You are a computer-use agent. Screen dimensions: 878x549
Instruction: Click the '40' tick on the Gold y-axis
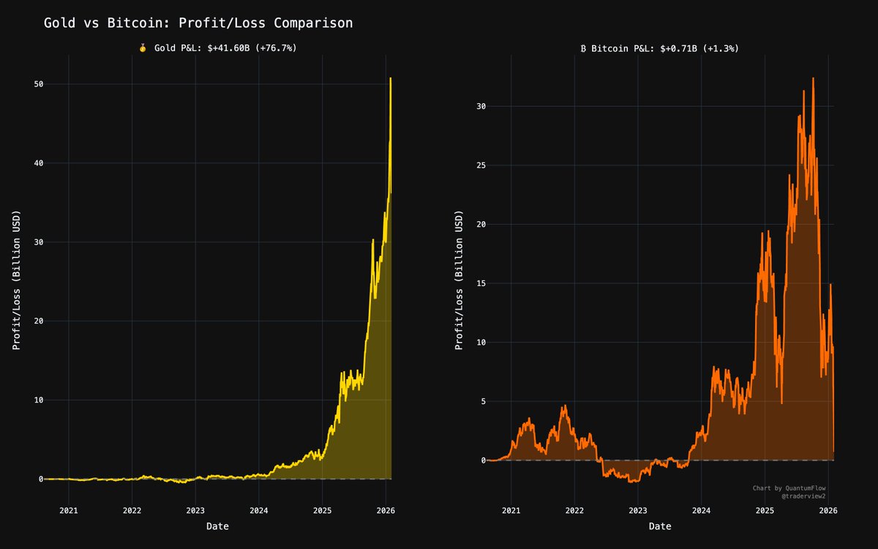pyautogui.click(x=38, y=163)
